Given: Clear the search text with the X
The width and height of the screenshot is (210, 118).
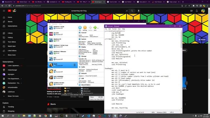Looking at the screenshot, I should [x=127, y=11].
